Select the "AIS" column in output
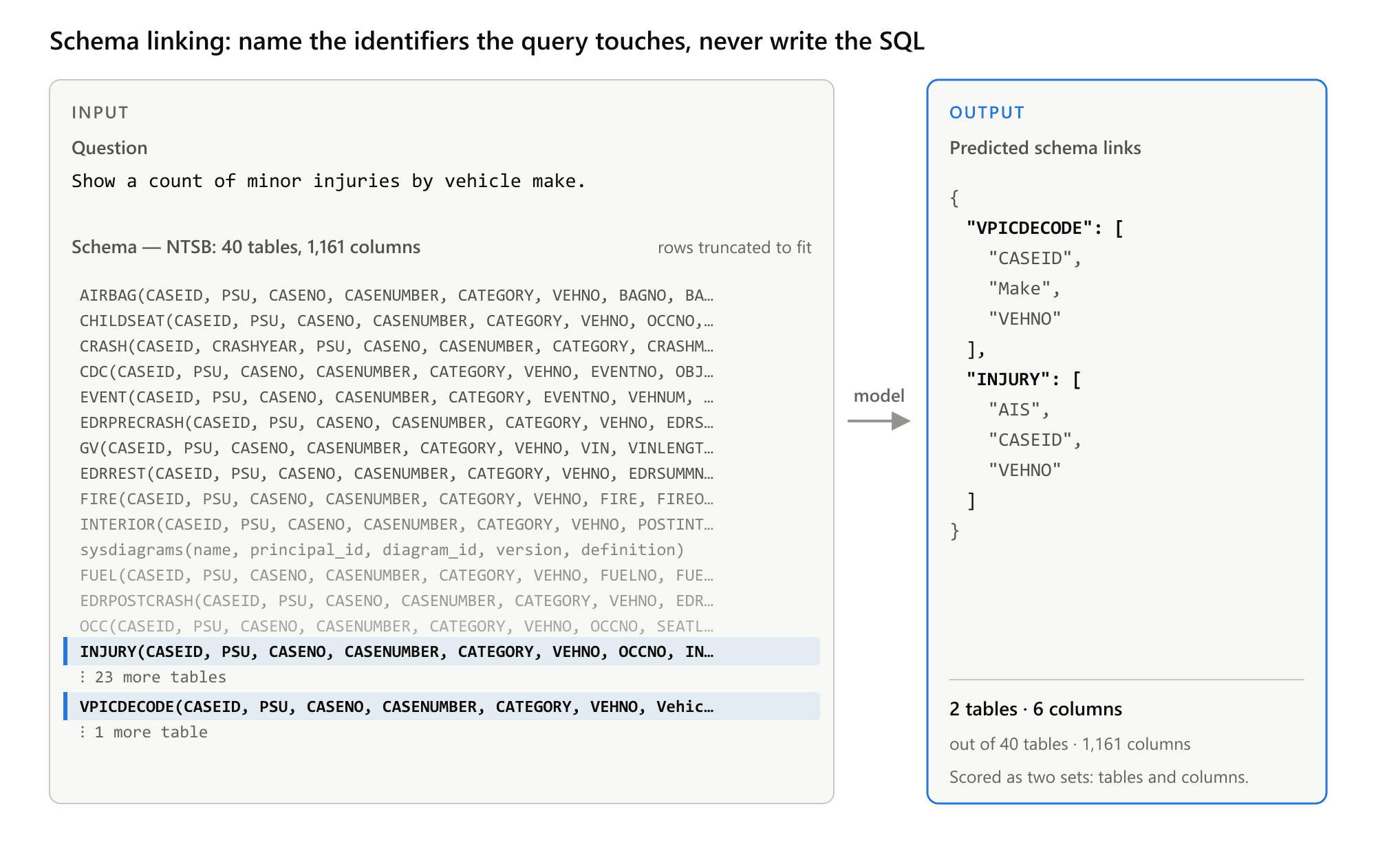Screen dimensions: 1376x853 pos(1014,410)
